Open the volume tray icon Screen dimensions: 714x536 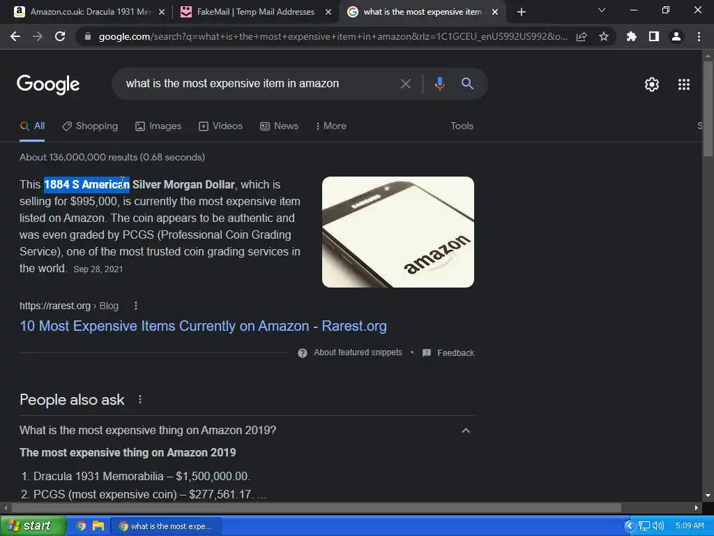(x=658, y=526)
